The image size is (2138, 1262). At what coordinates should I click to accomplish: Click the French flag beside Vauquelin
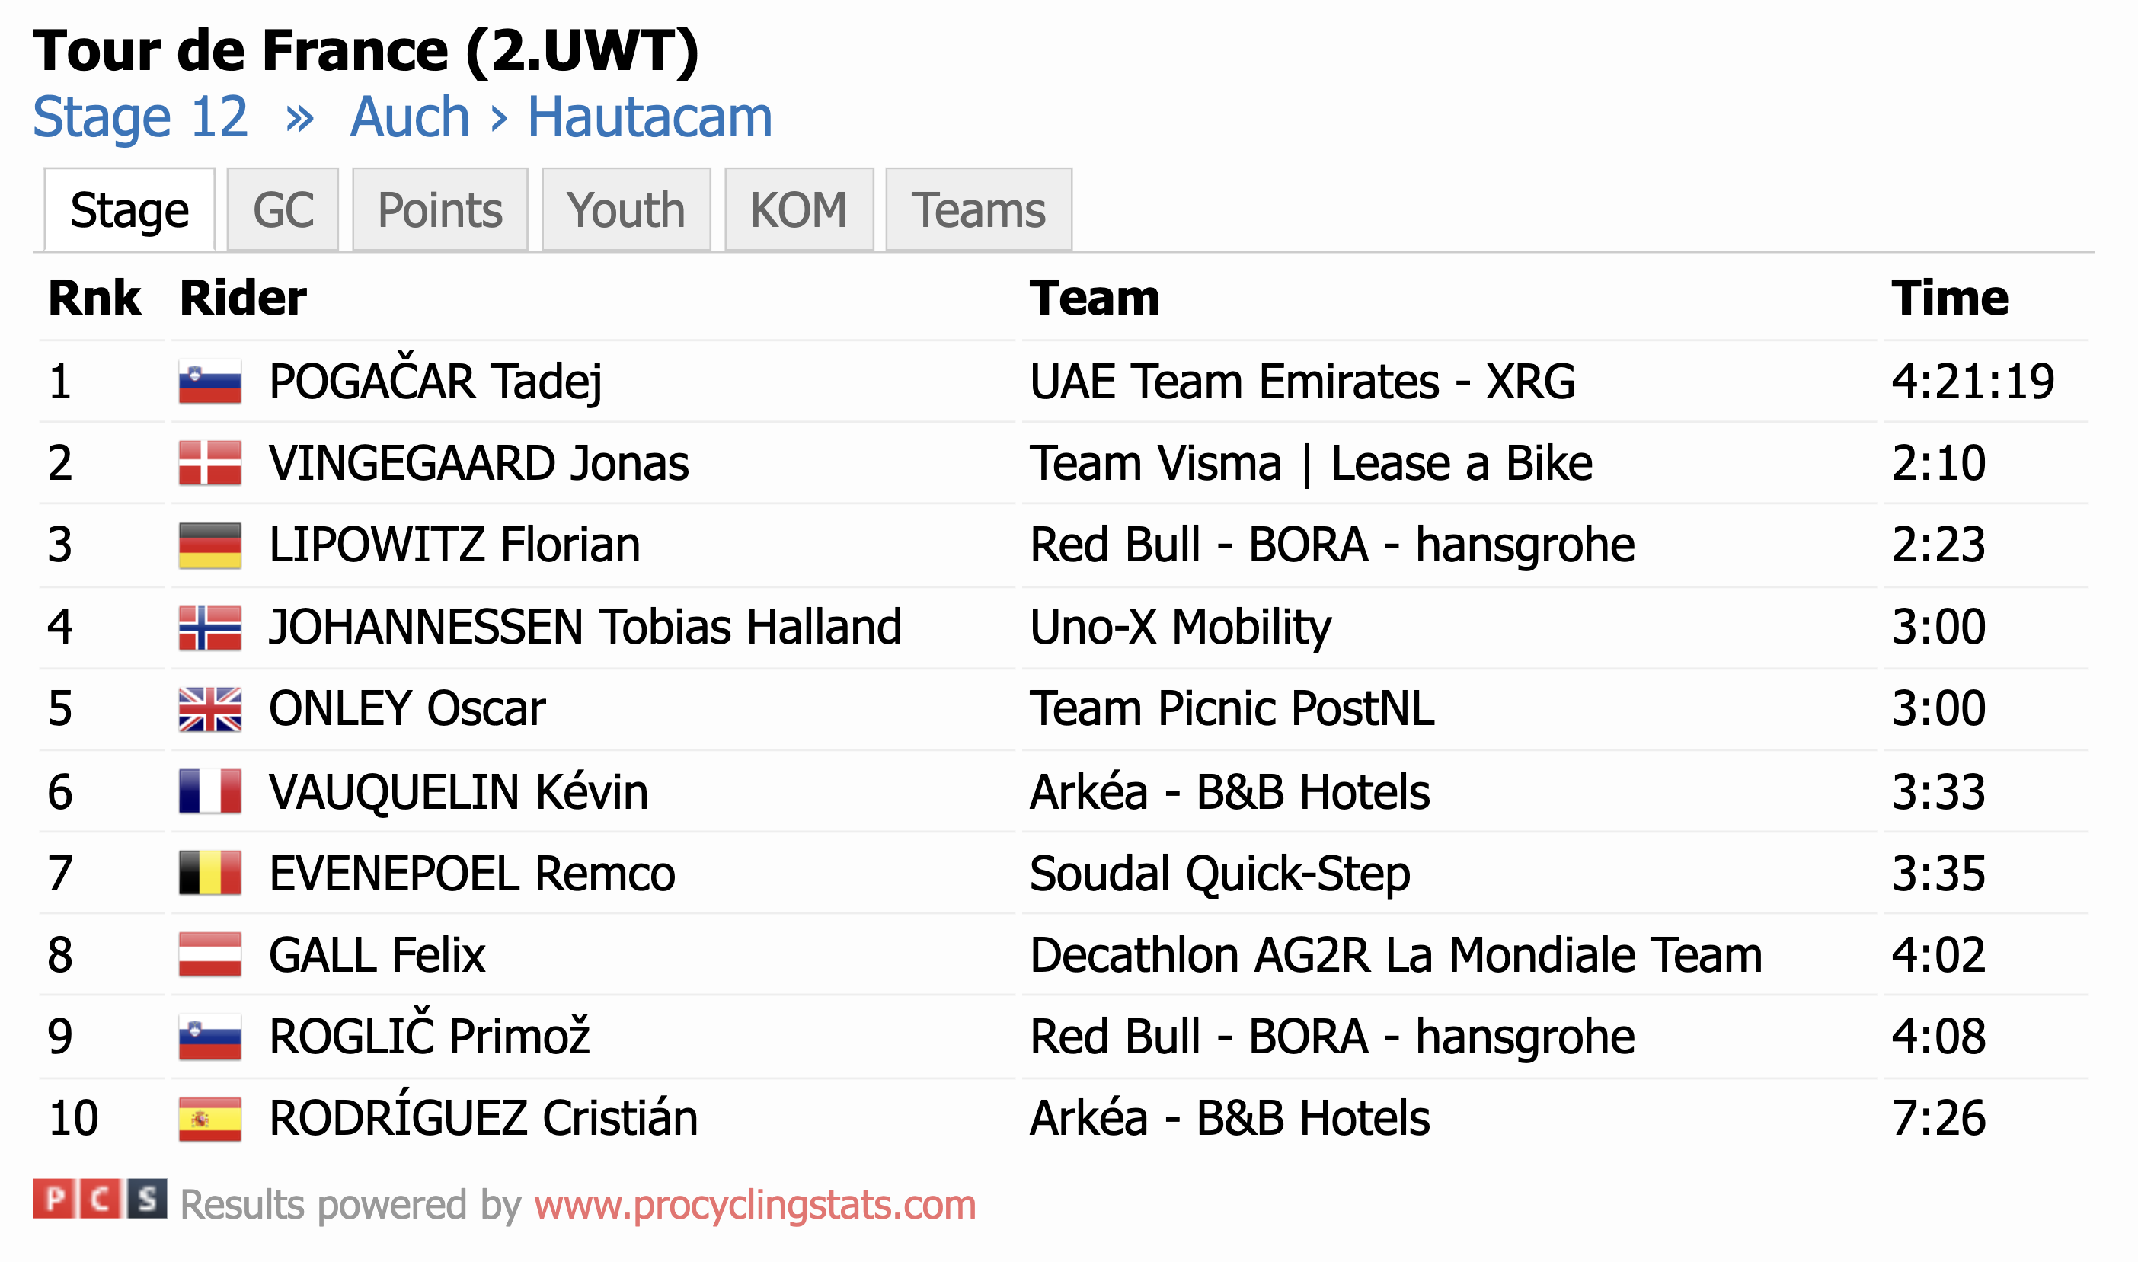(x=210, y=792)
